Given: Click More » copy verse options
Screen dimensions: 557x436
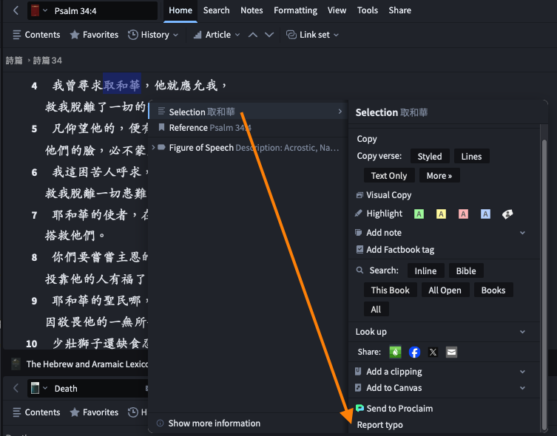Looking at the screenshot, I should [439, 176].
